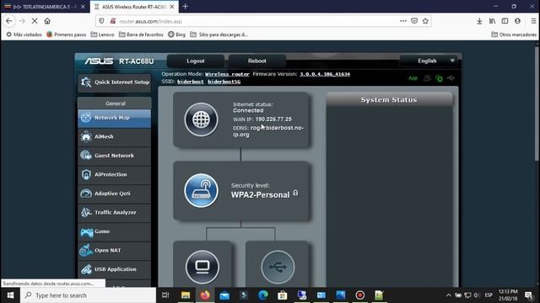Click the USB status icon in header

click(451, 78)
